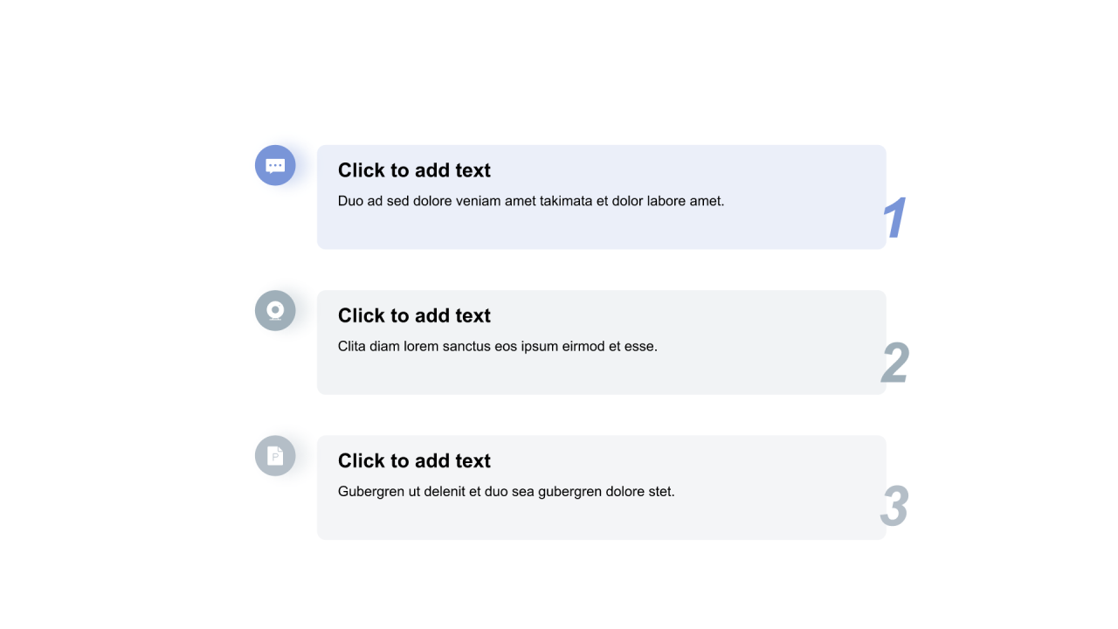
Task: Click the document file icon with letter P
Action: coord(275,455)
